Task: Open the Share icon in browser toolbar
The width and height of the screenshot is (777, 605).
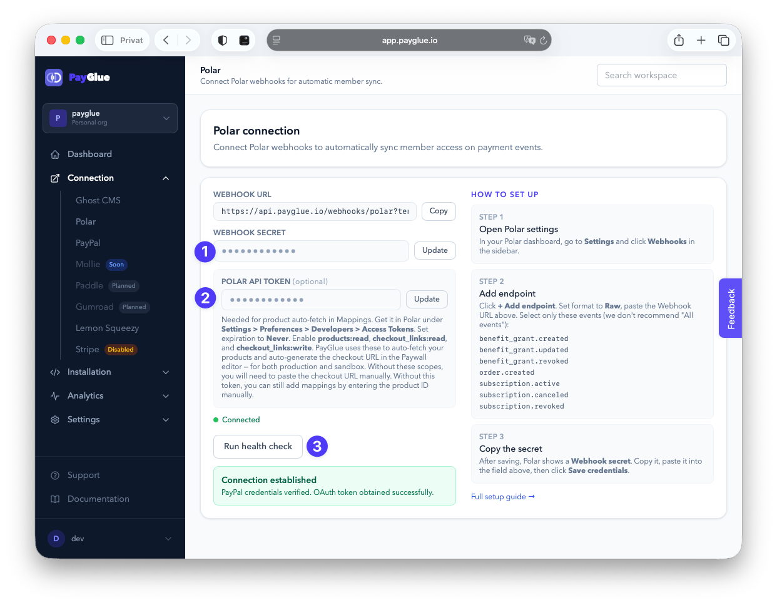Action: 679,40
